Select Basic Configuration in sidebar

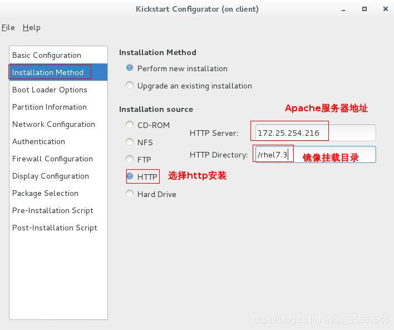(x=58, y=55)
